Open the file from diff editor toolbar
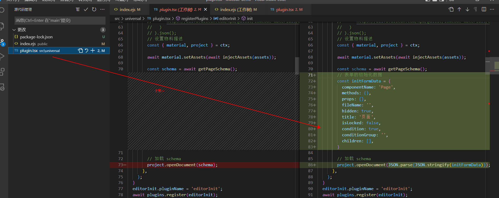Viewport: 499px width, 198px height. pos(451,9)
